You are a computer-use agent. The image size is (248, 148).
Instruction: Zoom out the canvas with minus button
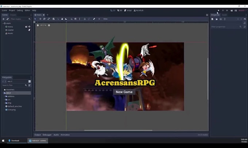[38, 25]
